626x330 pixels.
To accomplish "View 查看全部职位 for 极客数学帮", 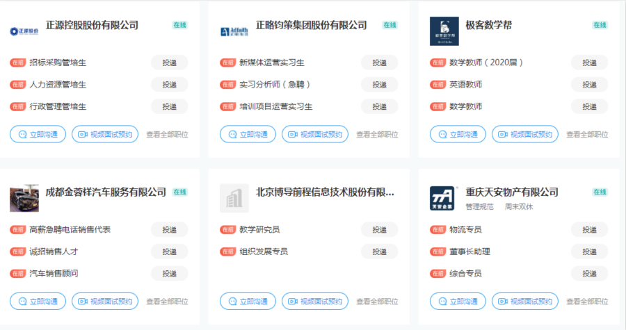I will click(x=587, y=135).
